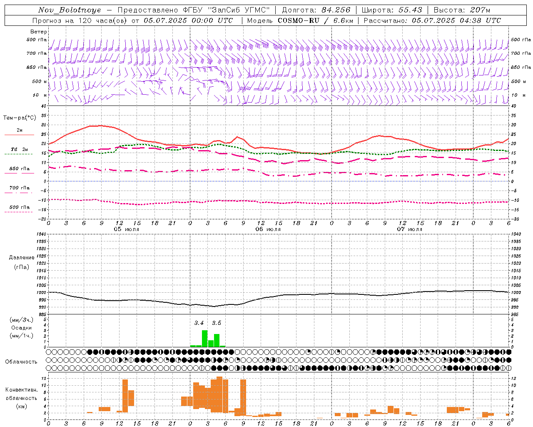Screen dimensions: 533x427
Task: Click the tallest green precipitation bar
Action: [204, 339]
